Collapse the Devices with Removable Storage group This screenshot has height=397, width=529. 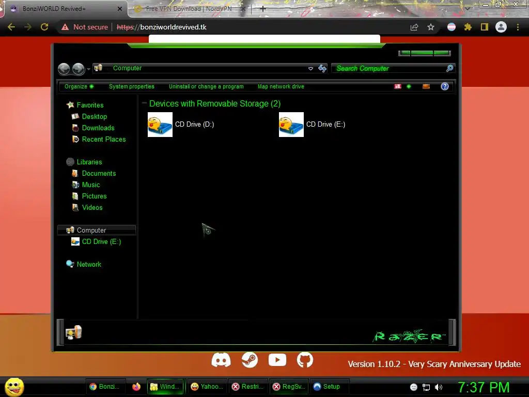[x=145, y=103]
